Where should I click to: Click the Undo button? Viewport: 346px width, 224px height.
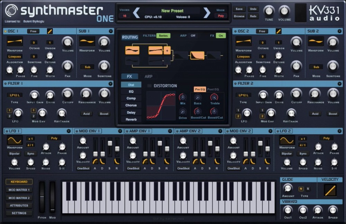(253, 9)
